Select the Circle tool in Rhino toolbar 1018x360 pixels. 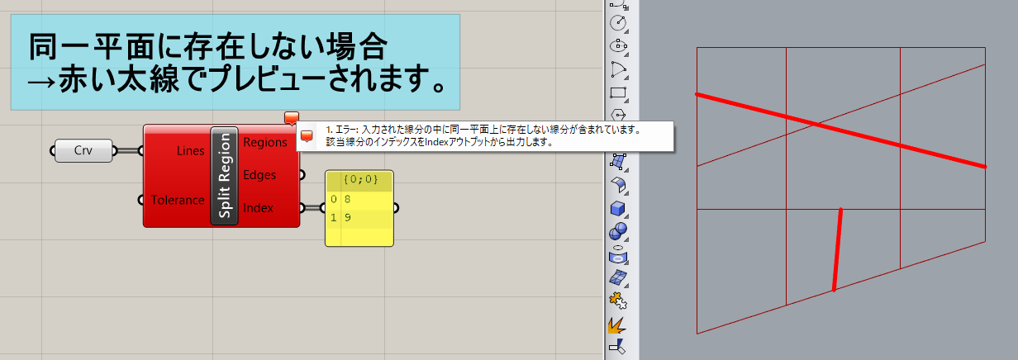[617, 23]
